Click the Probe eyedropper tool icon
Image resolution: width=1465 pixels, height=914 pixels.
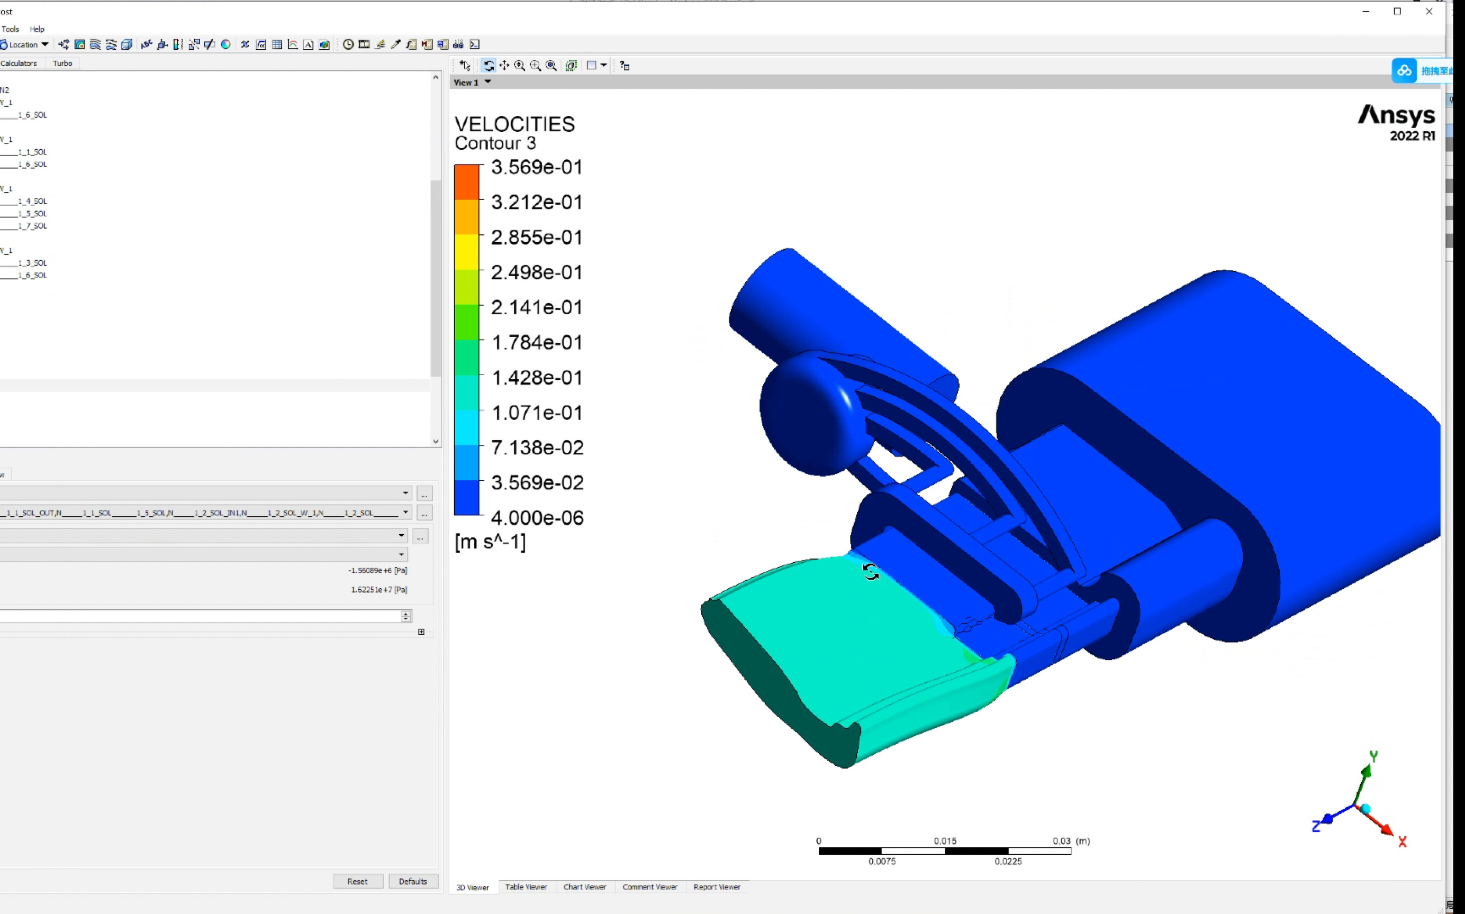pyautogui.click(x=395, y=44)
